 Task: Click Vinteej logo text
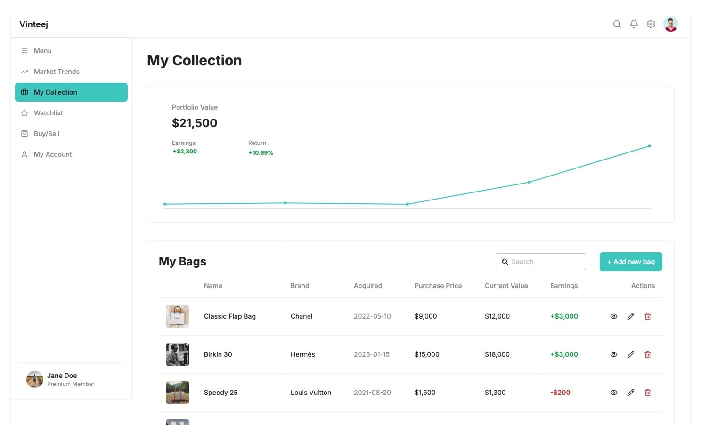click(33, 24)
